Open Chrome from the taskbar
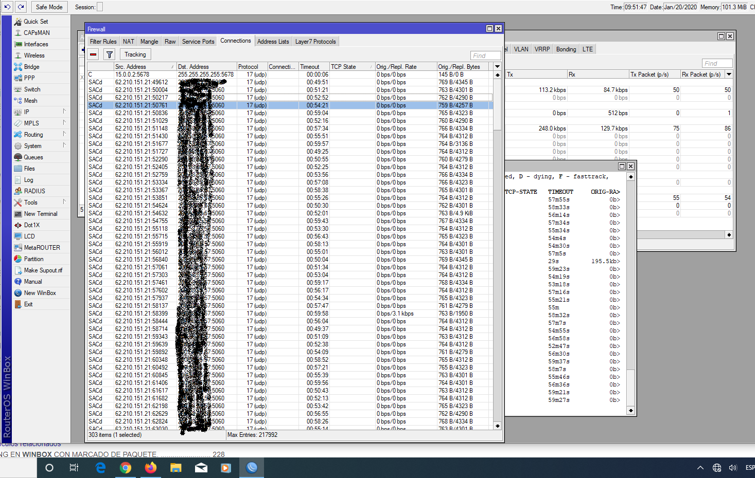 pyautogui.click(x=125, y=468)
